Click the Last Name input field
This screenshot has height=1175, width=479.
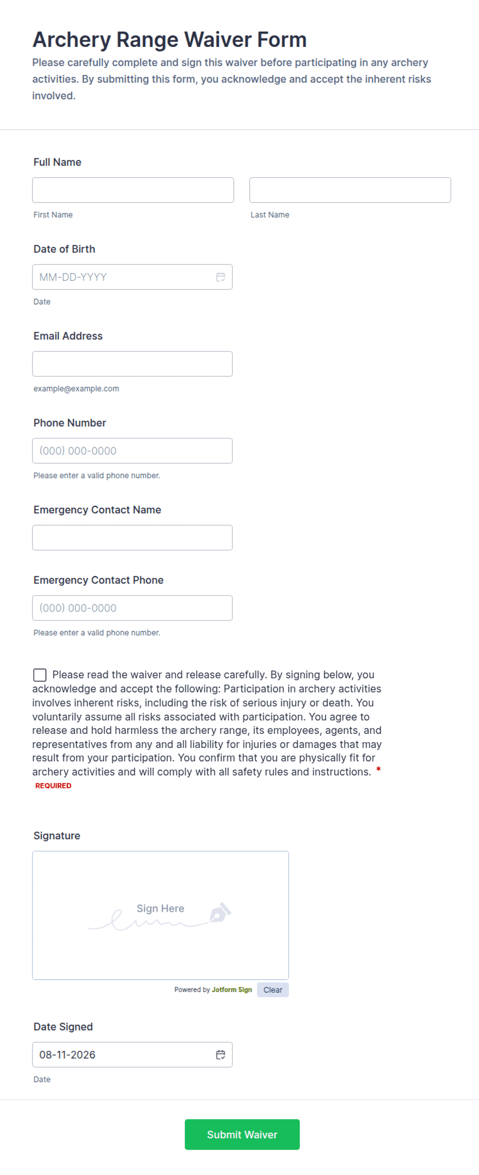tap(350, 190)
